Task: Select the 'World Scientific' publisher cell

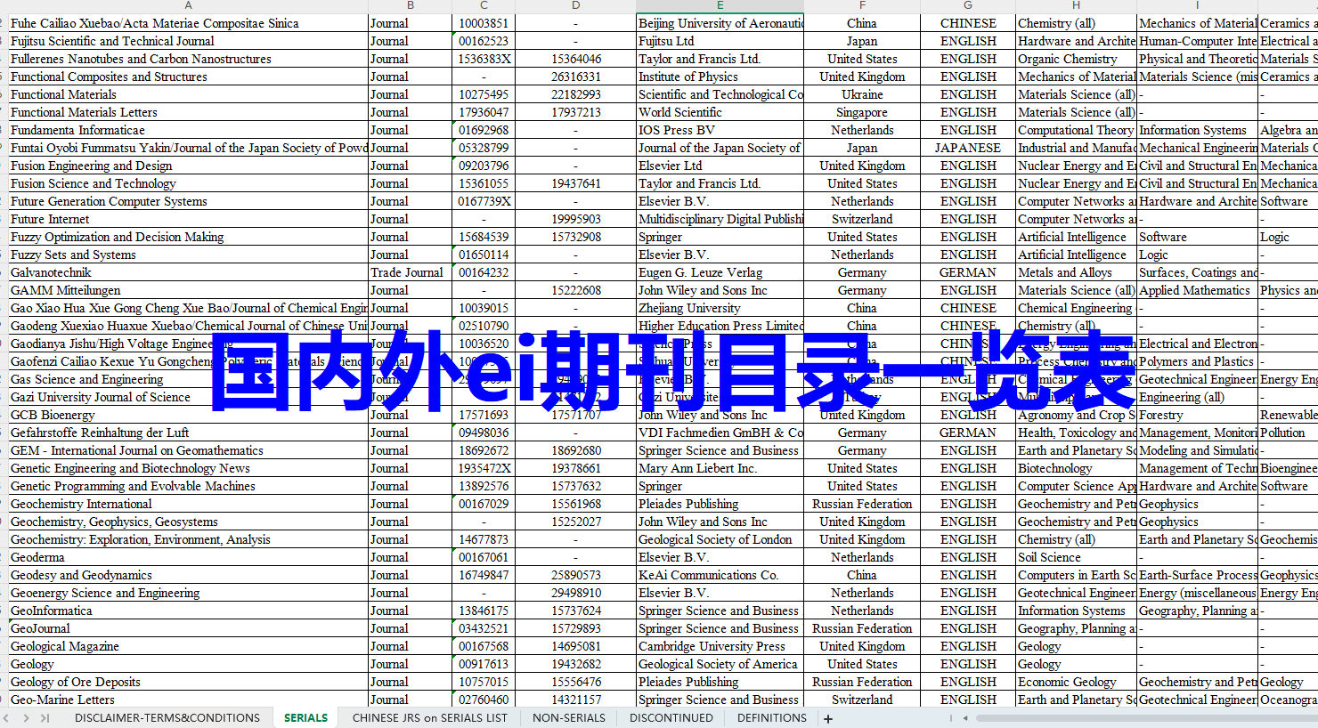Action: pos(720,112)
